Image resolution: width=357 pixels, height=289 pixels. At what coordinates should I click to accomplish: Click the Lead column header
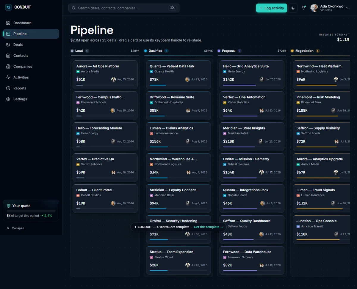[105, 51]
